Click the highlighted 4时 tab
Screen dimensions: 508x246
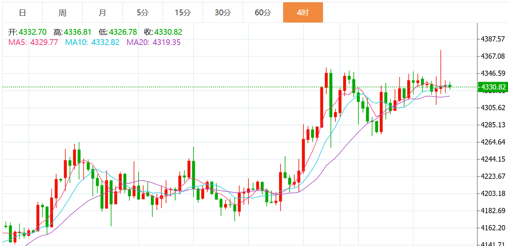(303, 13)
